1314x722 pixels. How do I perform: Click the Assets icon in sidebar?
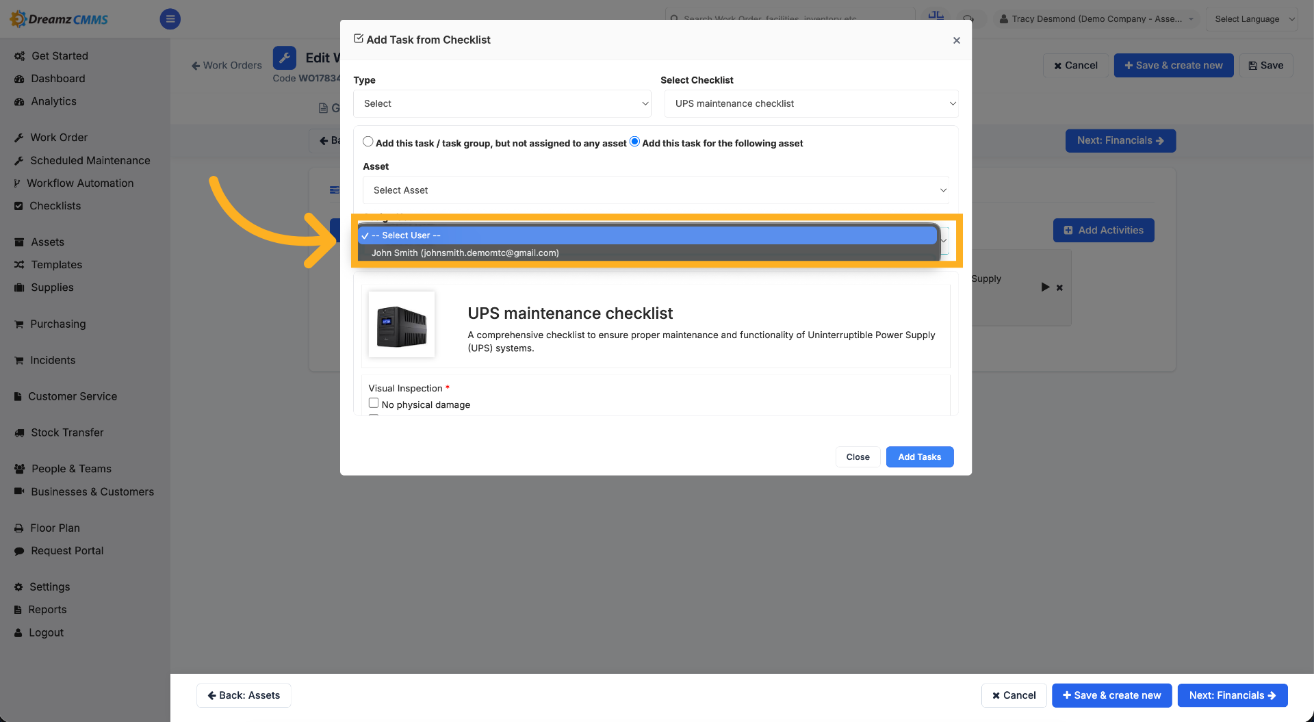[x=19, y=242]
